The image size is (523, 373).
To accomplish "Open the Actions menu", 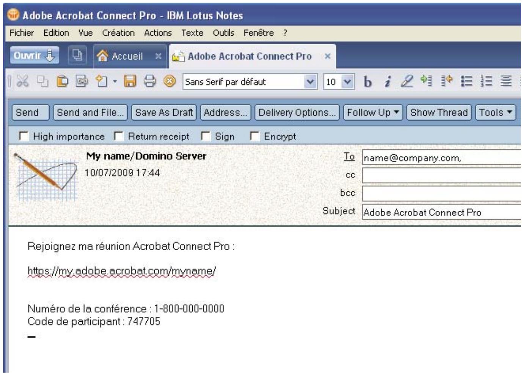I will coord(158,33).
